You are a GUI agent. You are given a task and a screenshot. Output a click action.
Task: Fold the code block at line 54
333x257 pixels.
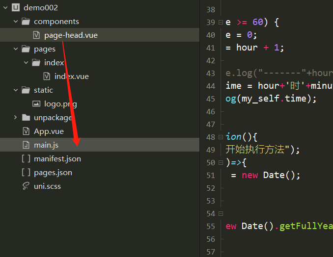pos(221,213)
